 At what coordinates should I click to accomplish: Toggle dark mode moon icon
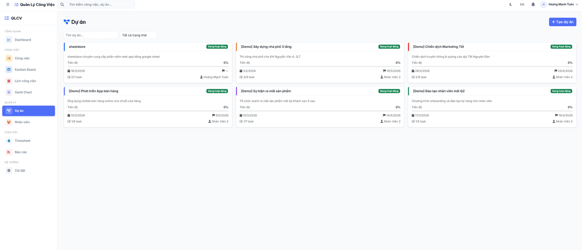click(x=511, y=4)
